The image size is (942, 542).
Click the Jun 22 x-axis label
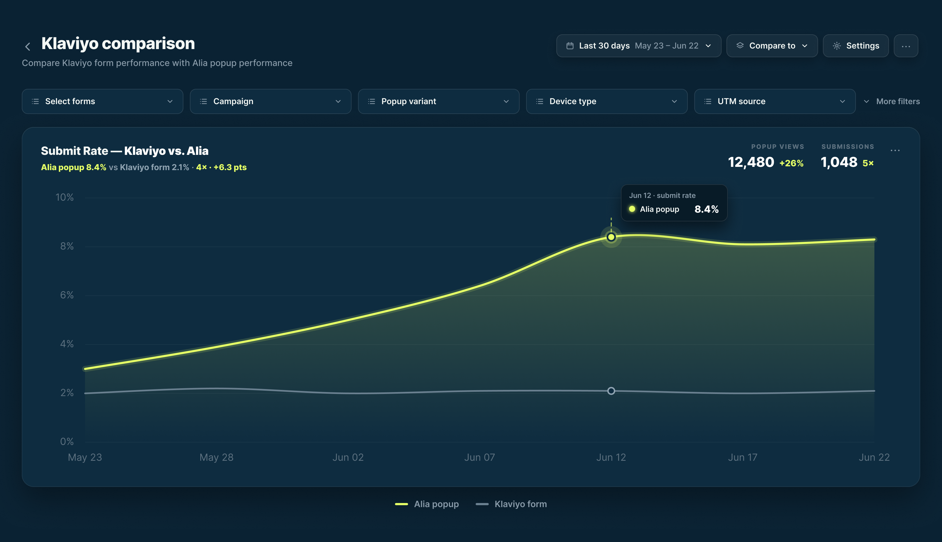click(x=874, y=457)
